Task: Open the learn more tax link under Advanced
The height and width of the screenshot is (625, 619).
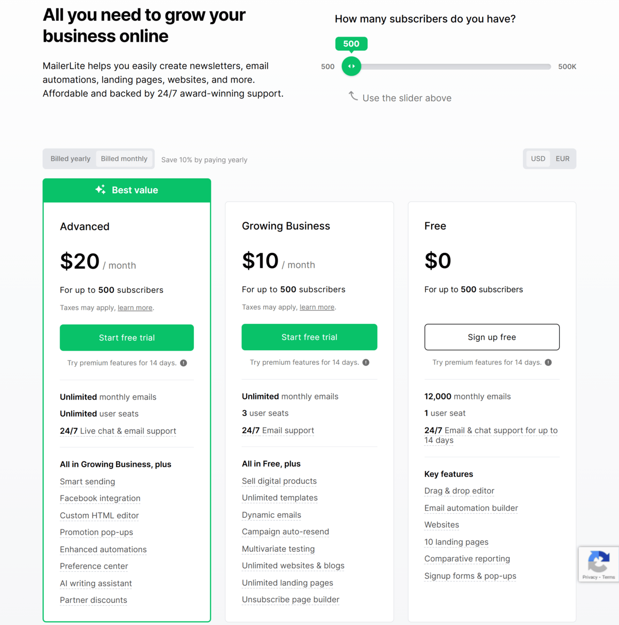Action: click(135, 307)
